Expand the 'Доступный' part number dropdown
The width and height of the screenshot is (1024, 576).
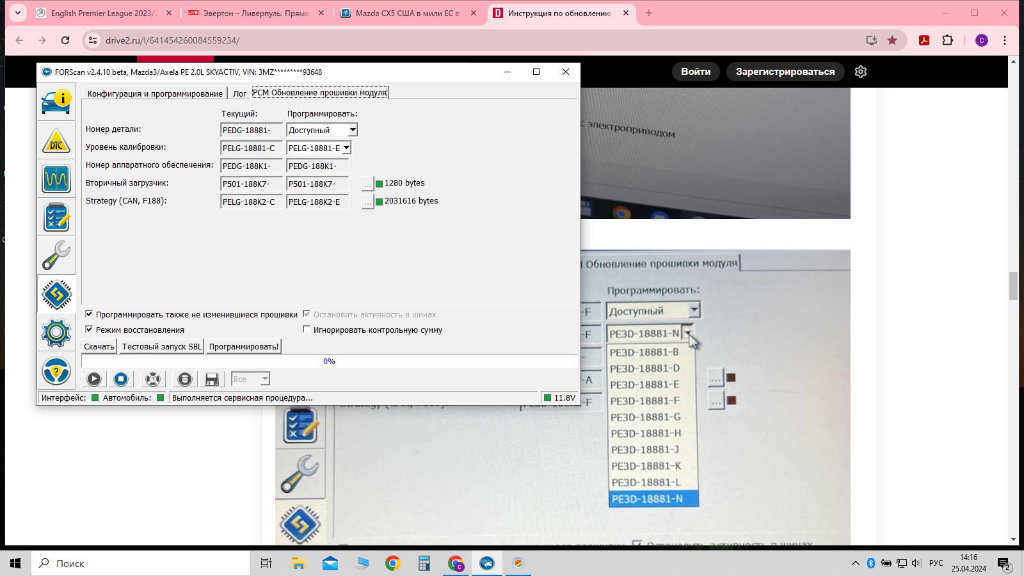tap(353, 131)
